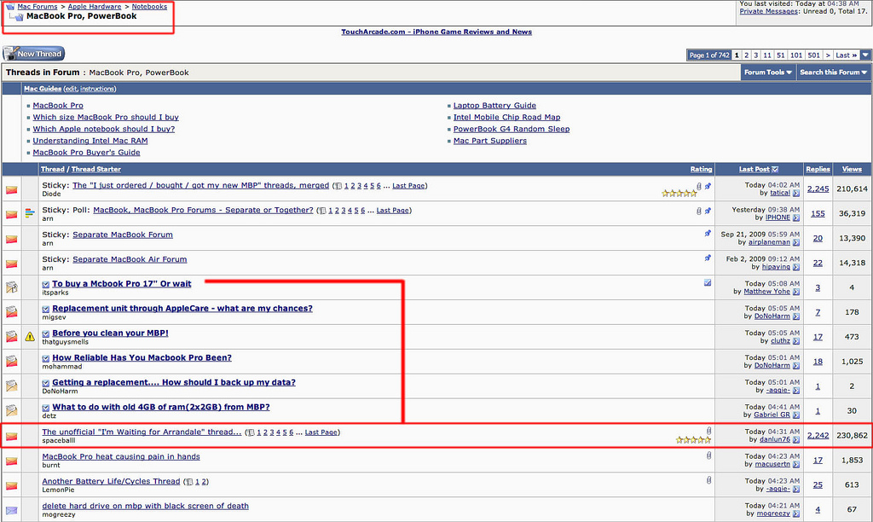The image size is (873, 522).
Task: Click paperclip icon on Another Battery Life/Cycles Thread
Action: (x=708, y=479)
